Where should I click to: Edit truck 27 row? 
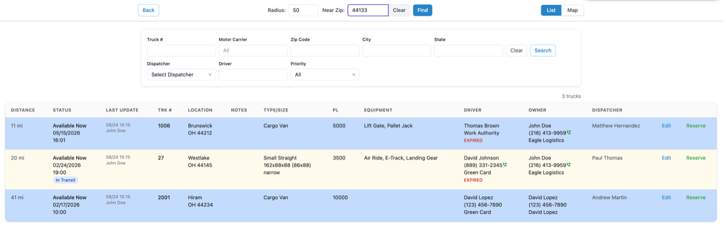666,158
